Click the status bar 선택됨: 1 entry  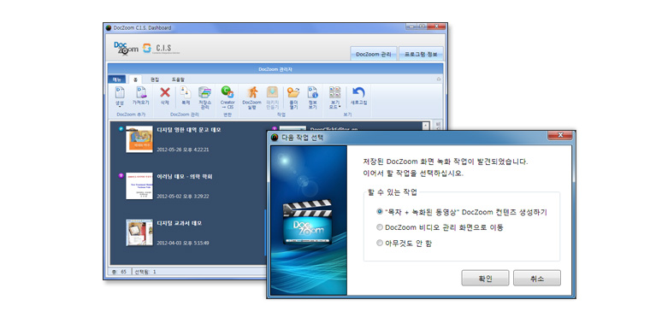click(x=145, y=272)
